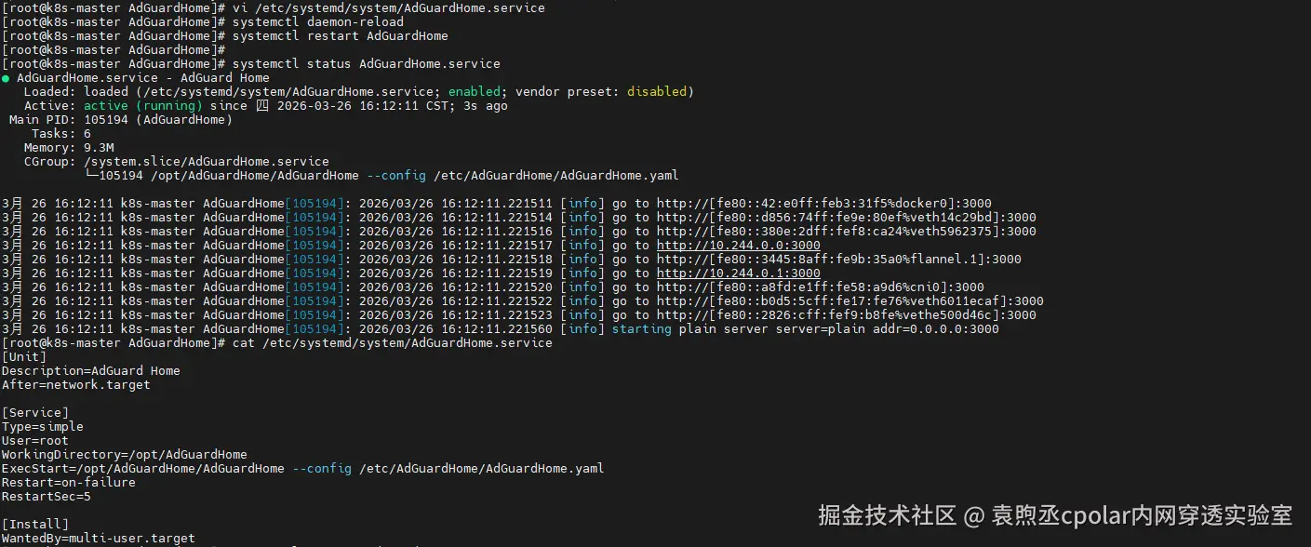1311x547 pixels.
Task: Click the 'Type=simple' line
Action: tap(43, 427)
